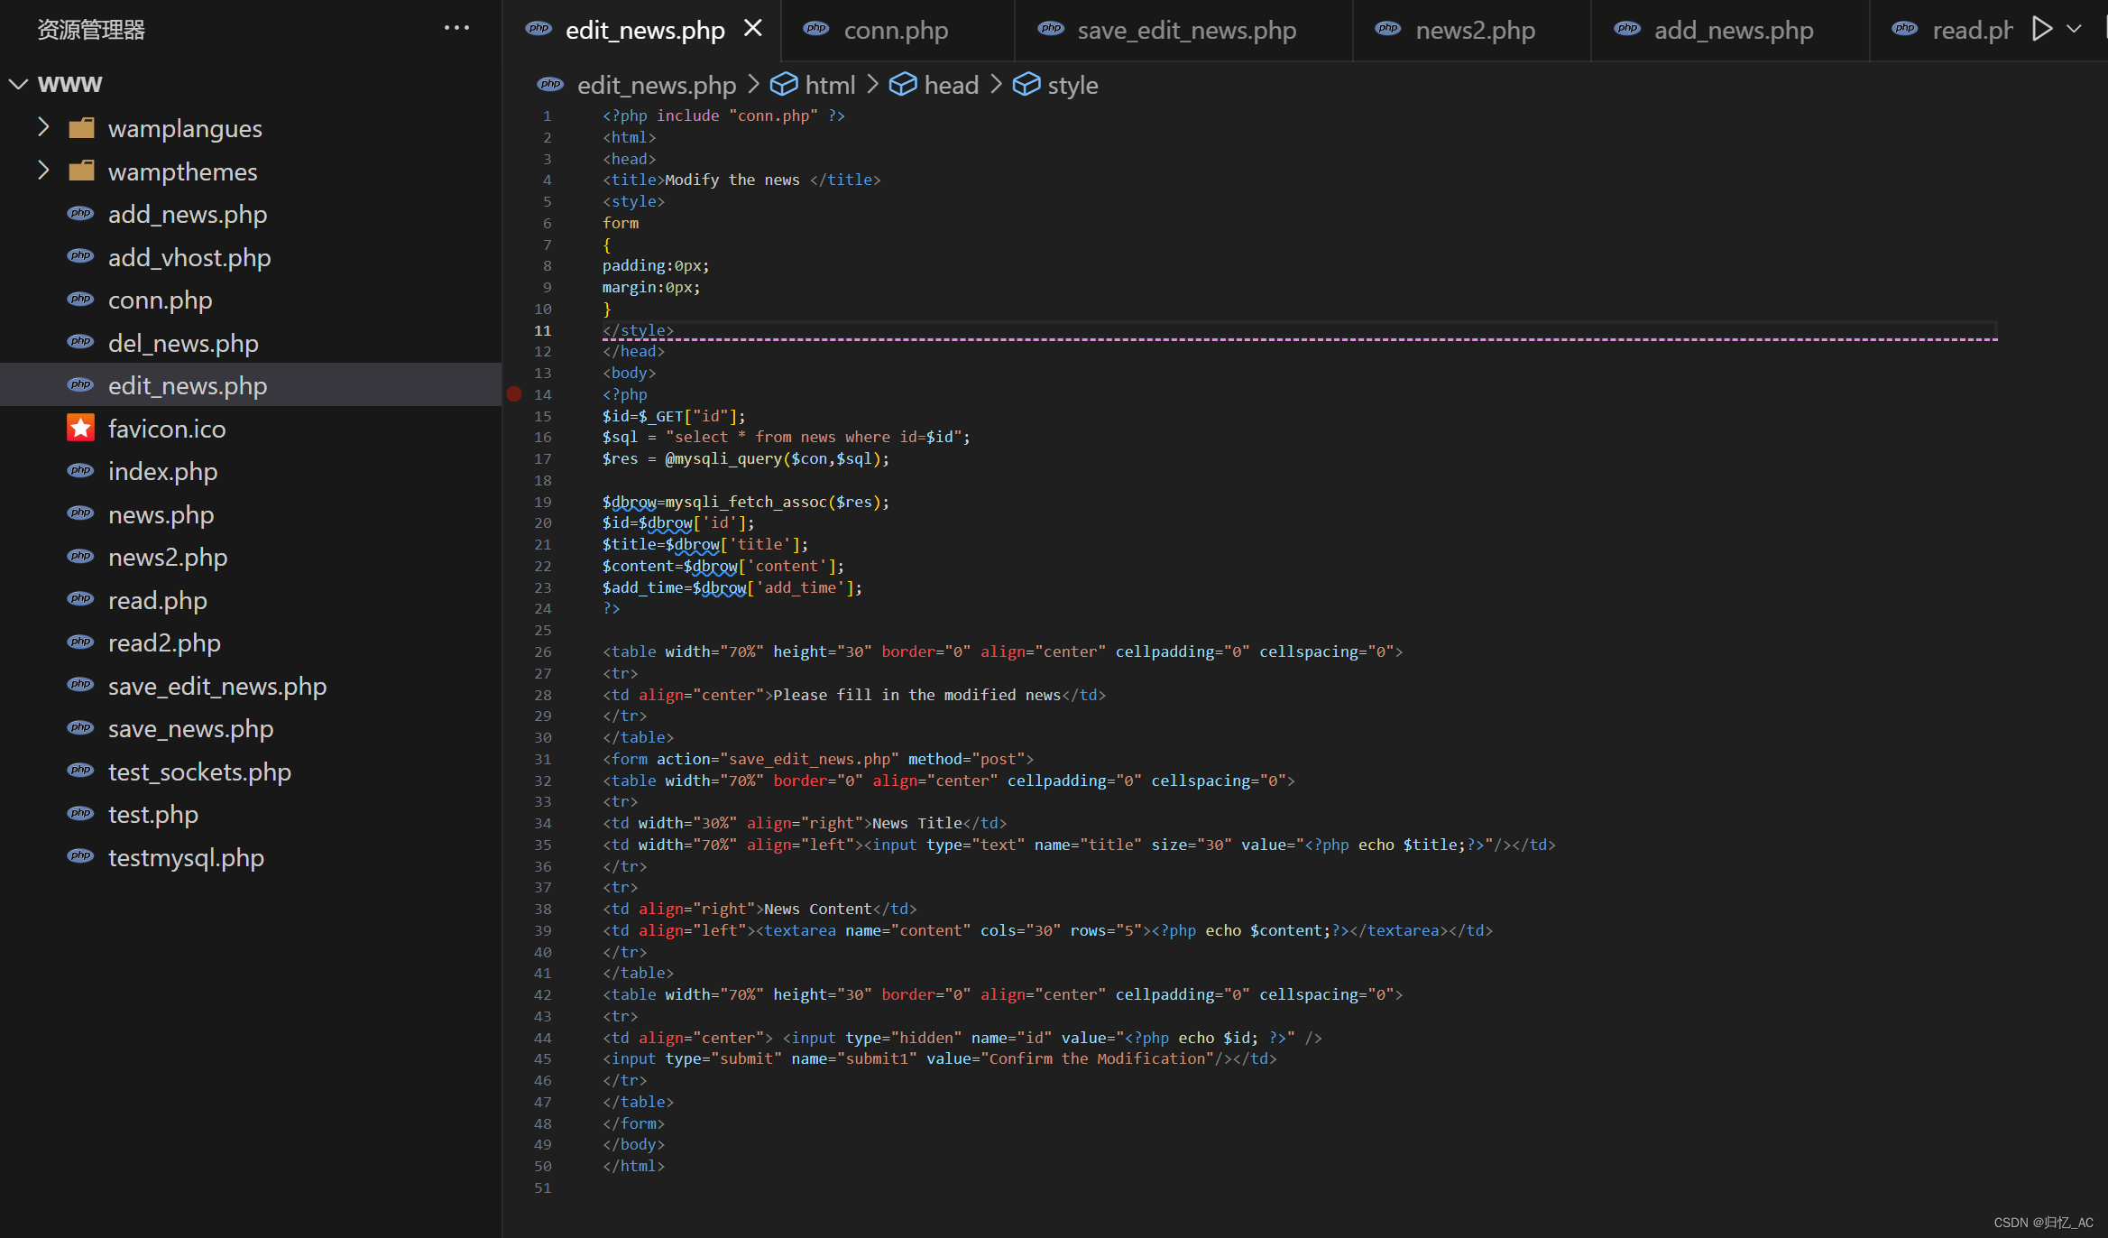2108x1238 pixels.
Task: Open del_news.php in the explorer
Action: tap(183, 344)
